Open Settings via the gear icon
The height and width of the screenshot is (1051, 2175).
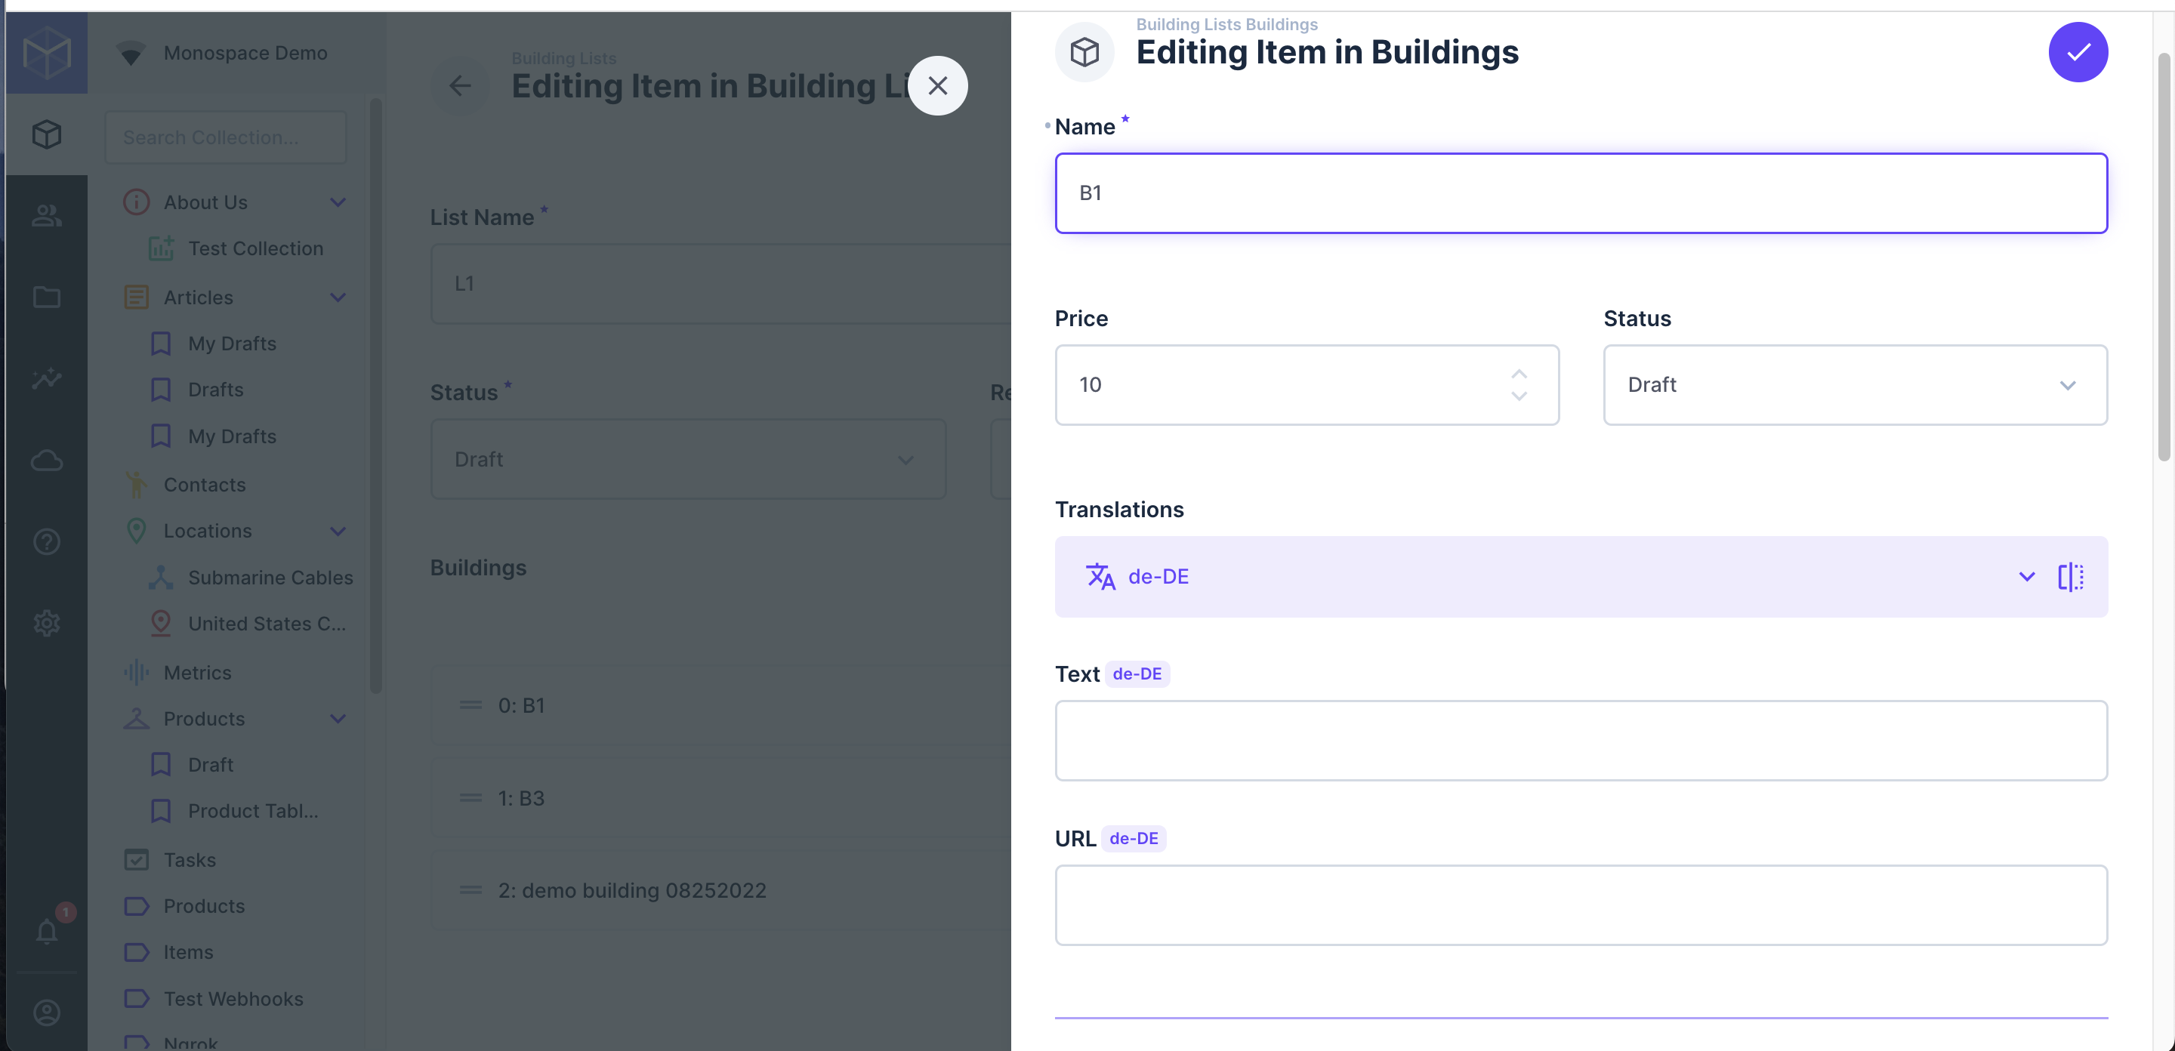46,623
